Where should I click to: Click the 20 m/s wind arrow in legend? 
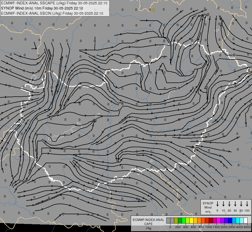(229, 204)
